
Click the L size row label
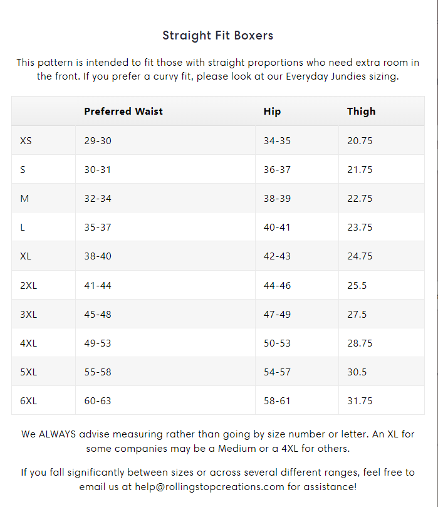[x=23, y=227]
